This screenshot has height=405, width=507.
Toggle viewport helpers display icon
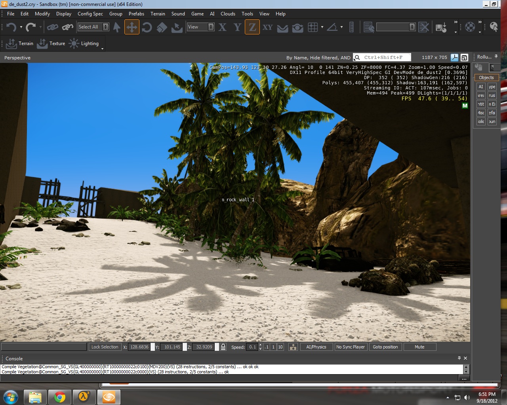[x=454, y=57]
